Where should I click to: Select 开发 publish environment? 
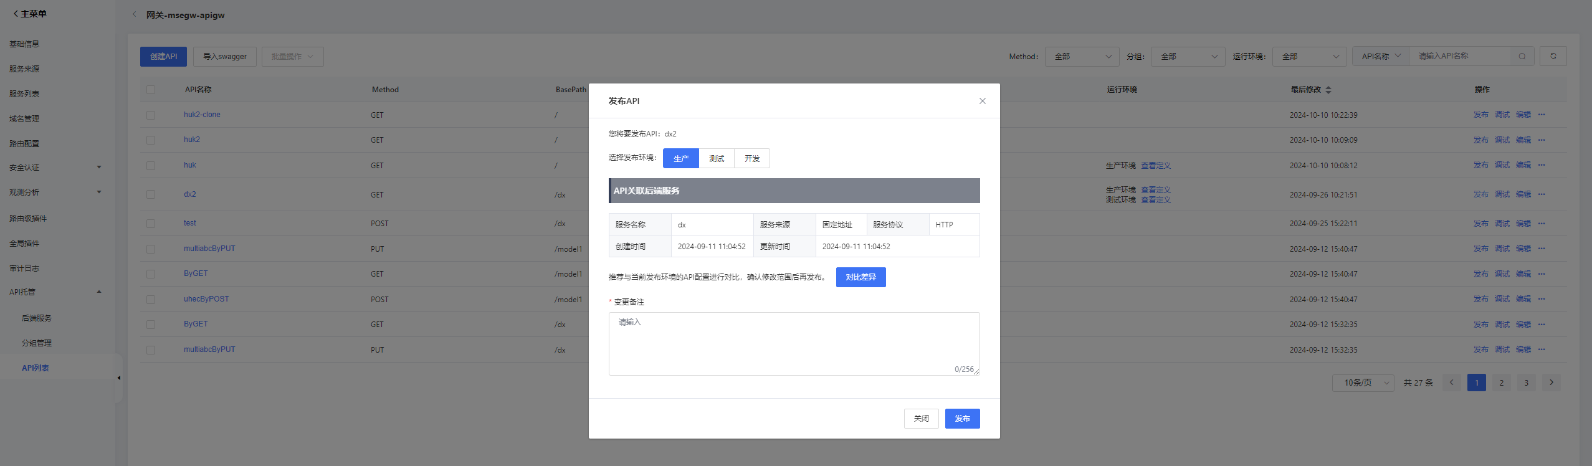click(x=752, y=158)
